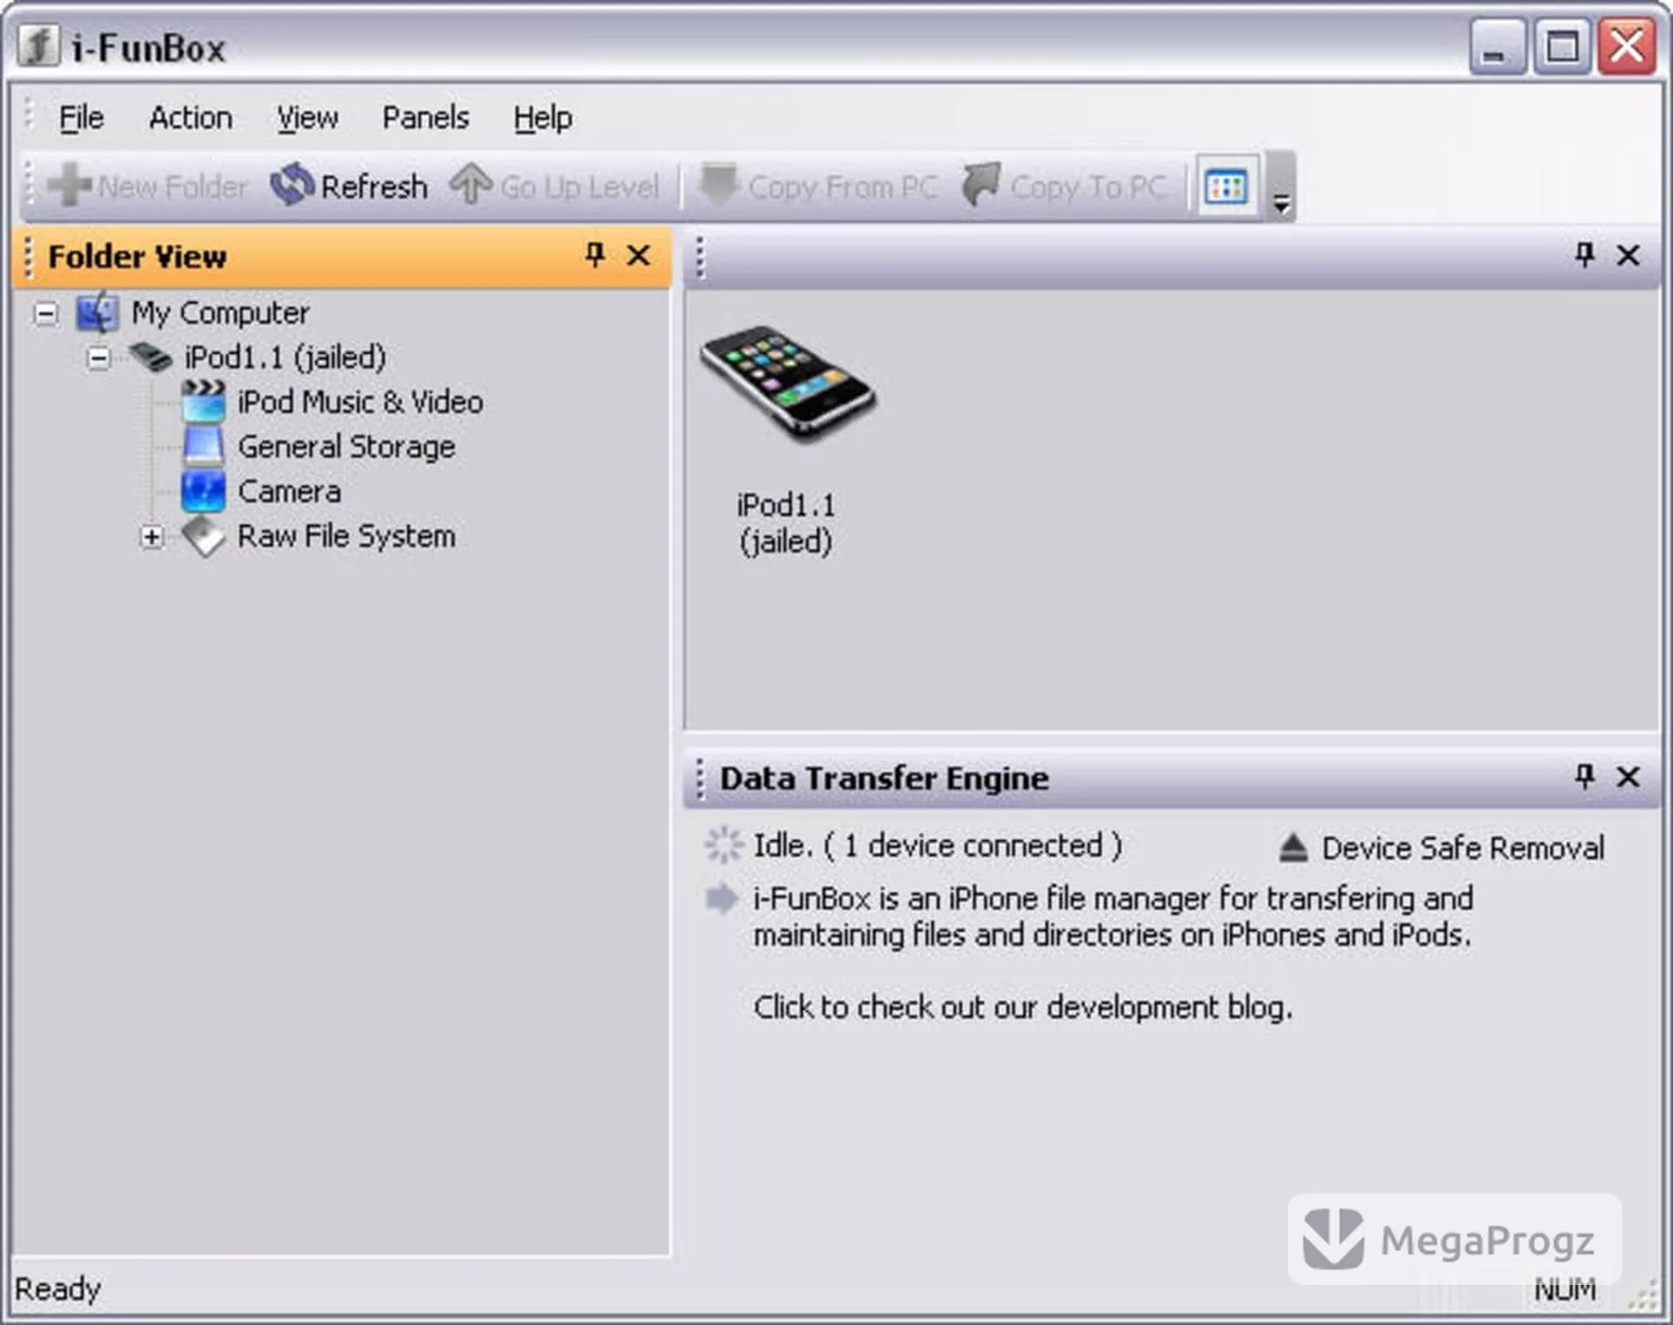Click the Refresh toolbar button
Image resolution: width=1673 pixels, height=1325 pixels.
tap(349, 186)
